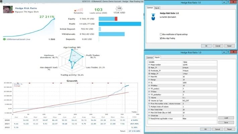The height and width of the screenshot is (134, 238).
Task: Click the Magic number variable icon
Action: (149, 65)
